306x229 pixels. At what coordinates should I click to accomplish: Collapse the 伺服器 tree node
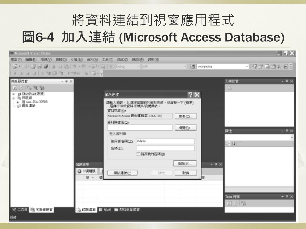tap(13, 98)
